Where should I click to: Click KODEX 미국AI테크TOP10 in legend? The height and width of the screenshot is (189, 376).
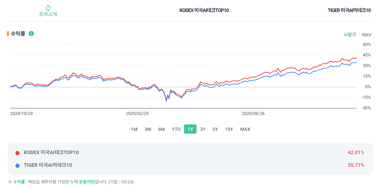point(51,152)
